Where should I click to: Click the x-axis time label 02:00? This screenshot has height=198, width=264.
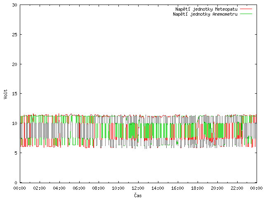pyautogui.click(x=40, y=188)
